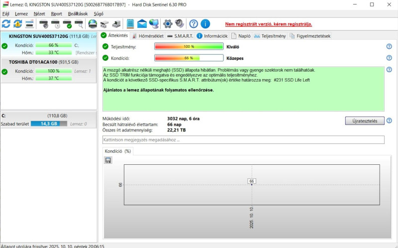Click the drive list panel toolbar icon

point(29,24)
